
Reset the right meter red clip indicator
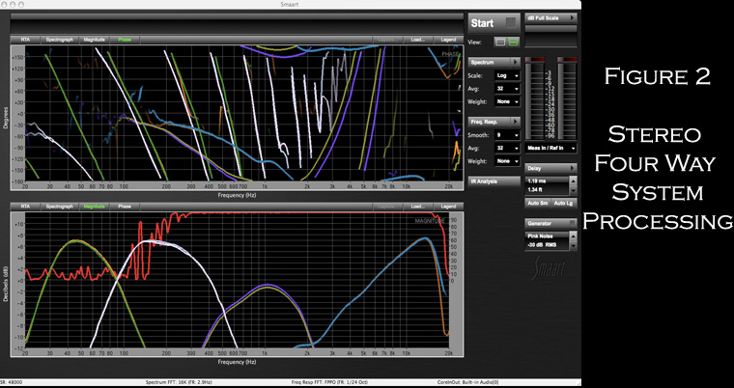(x=567, y=59)
